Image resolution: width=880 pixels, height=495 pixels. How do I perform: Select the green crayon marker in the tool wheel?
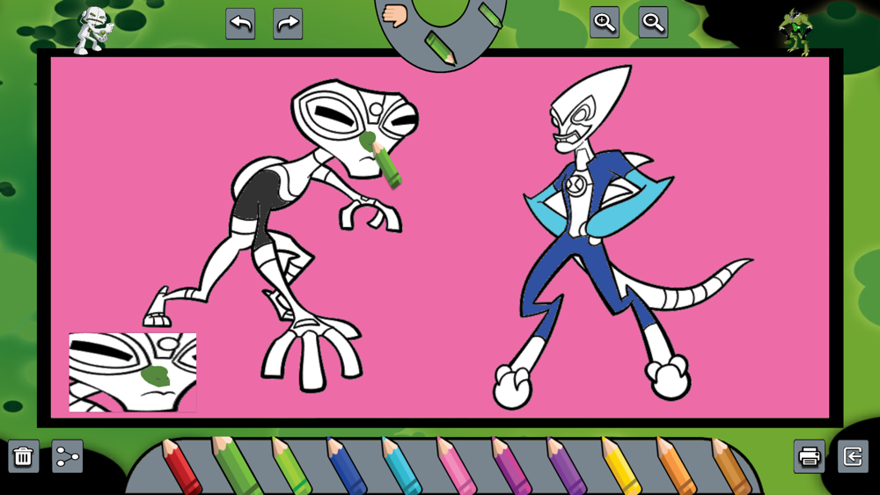490,15
